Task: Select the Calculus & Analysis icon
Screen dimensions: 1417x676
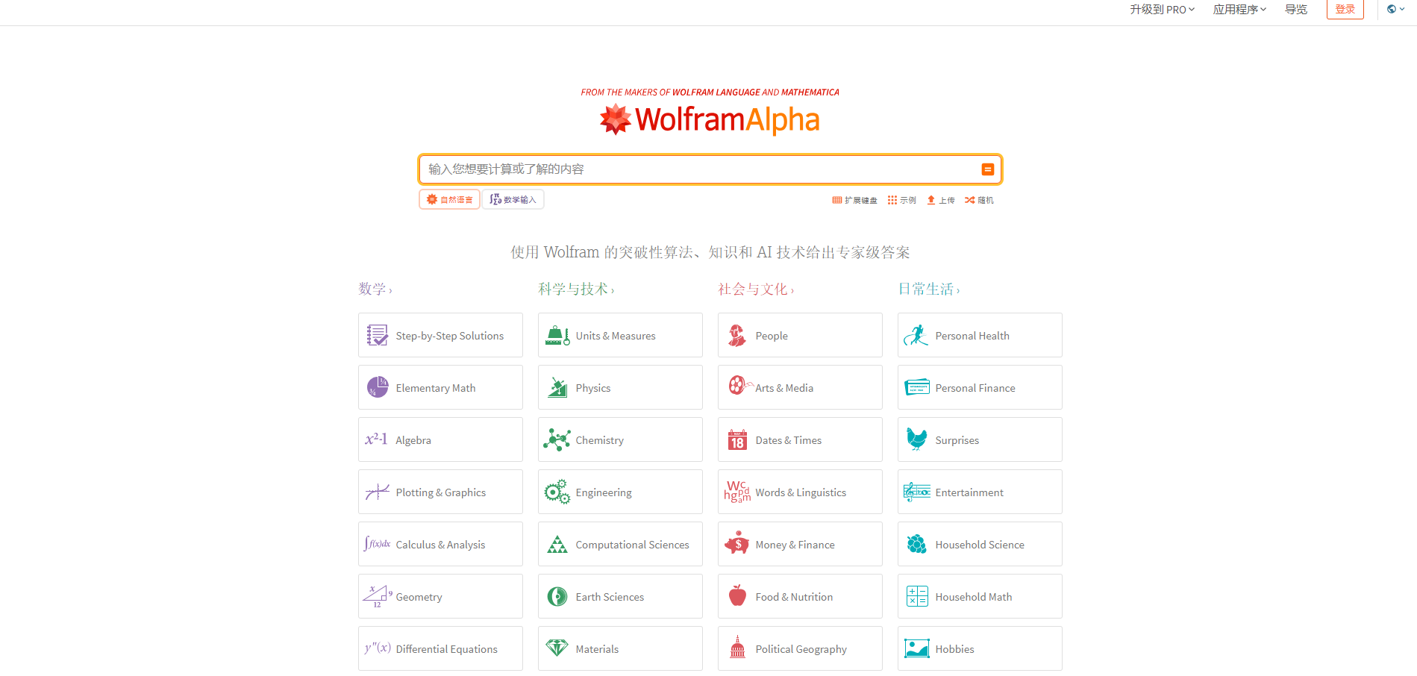Action: click(376, 544)
